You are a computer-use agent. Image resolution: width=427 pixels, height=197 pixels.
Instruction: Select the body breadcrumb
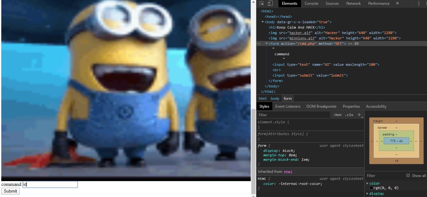point(275,98)
